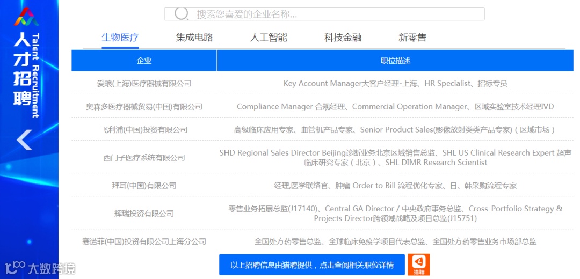Screen dimensions: 580x279
Task: Collapse sidebar with the left chevron arrow
Action: pos(24,139)
